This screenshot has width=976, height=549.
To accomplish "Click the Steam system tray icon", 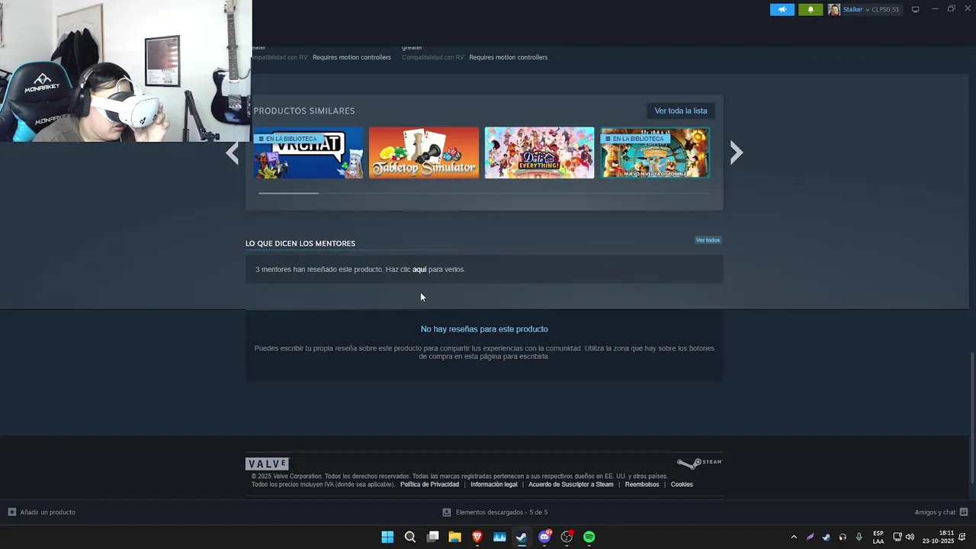I will (826, 537).
